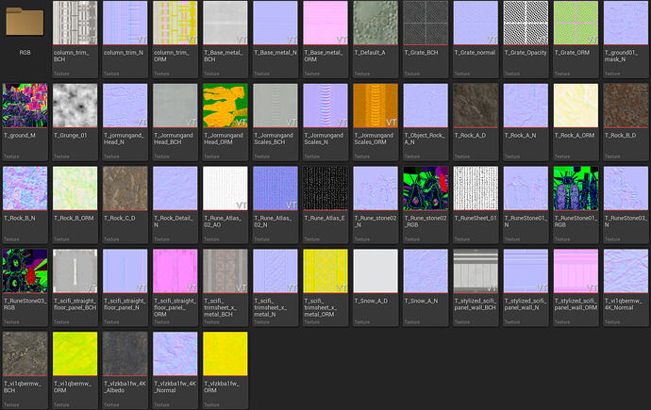Pick the T_Grunge_01 texture thumbnail
Image resolution: width=651 pixels, height=410 pixels.
(75, 107)
